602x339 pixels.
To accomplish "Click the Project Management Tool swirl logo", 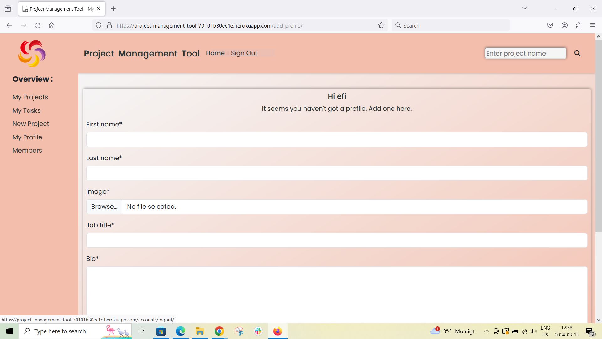I will coord(32,53).
